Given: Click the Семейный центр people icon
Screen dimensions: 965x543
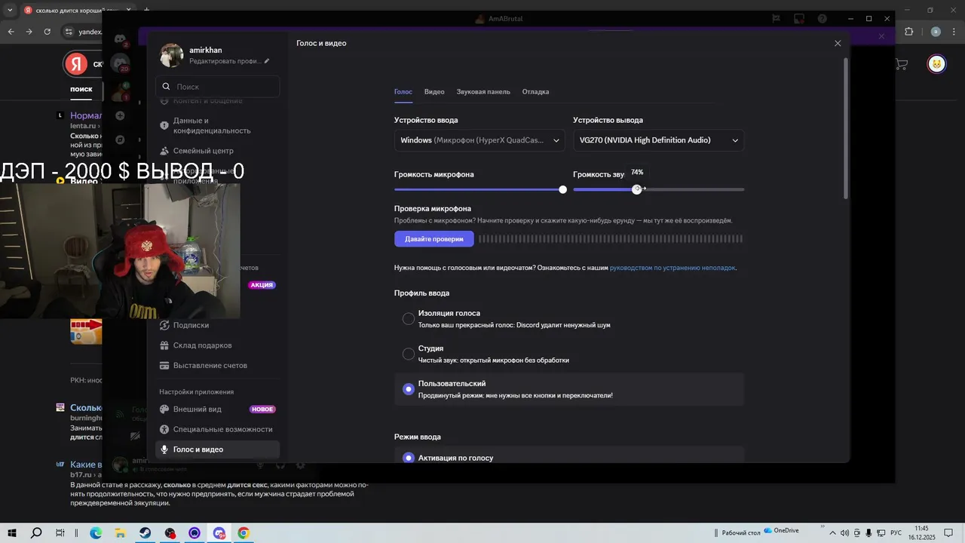Looking at the screenshot, I should coord(165,151).
